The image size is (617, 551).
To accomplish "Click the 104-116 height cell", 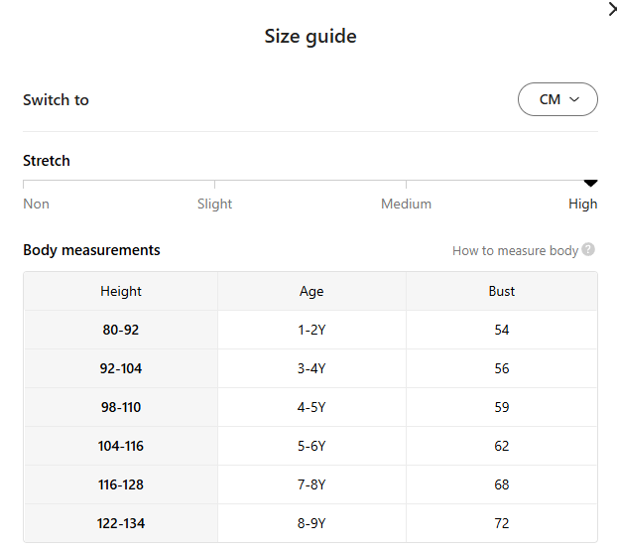I will tap(121, 446).
